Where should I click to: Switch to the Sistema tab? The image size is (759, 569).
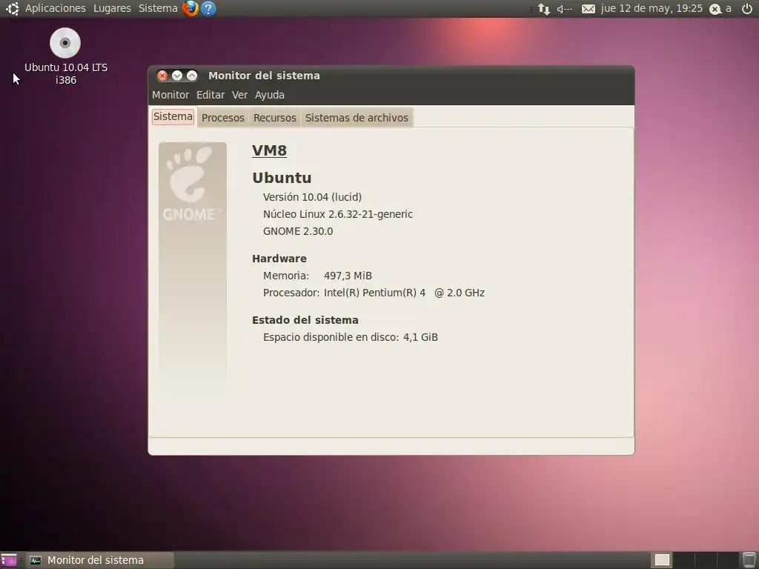point(173,116)
